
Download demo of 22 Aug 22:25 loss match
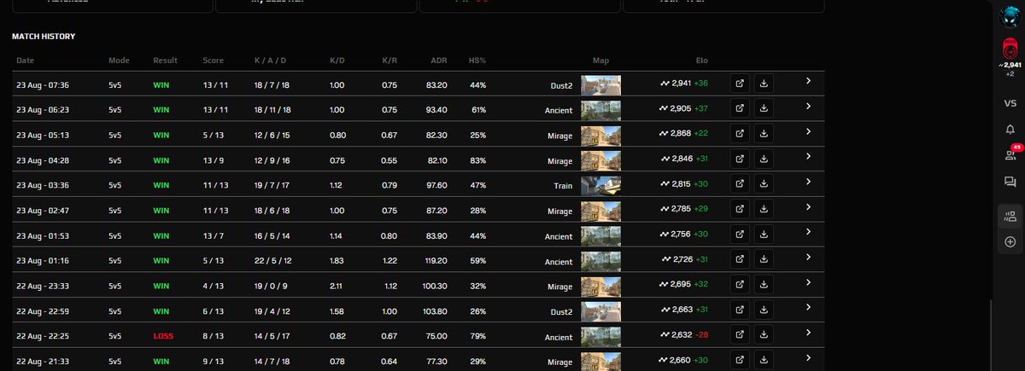pyautogui.click(x=764, y=333)
